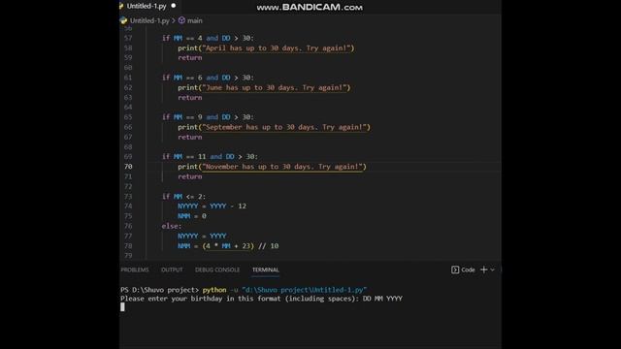Select the Code terminal label
This screenshot has width=621, height=349.
[468, 270]
